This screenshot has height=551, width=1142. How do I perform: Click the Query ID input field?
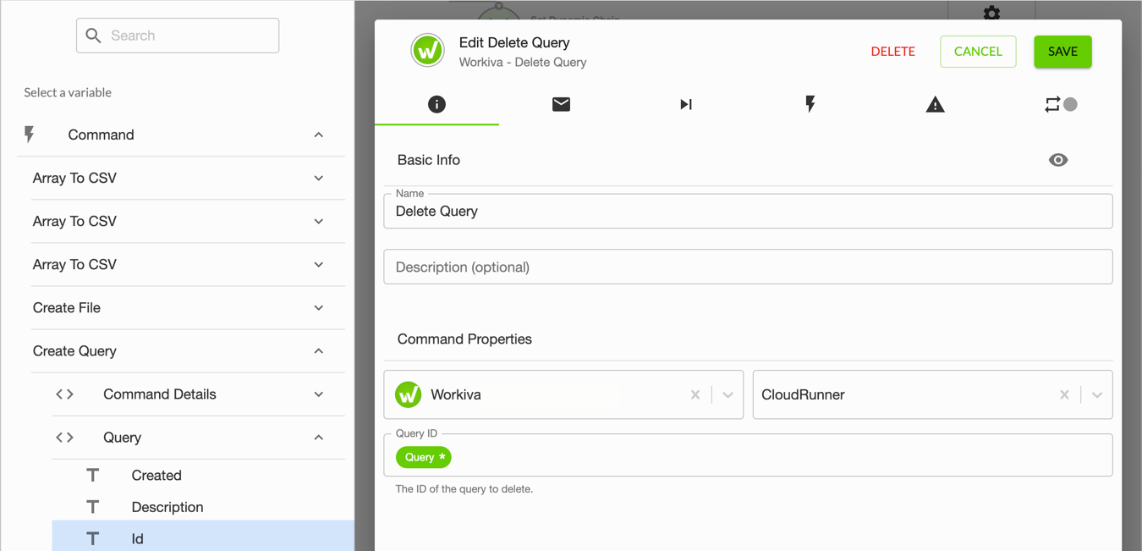[x=748, y=455]
